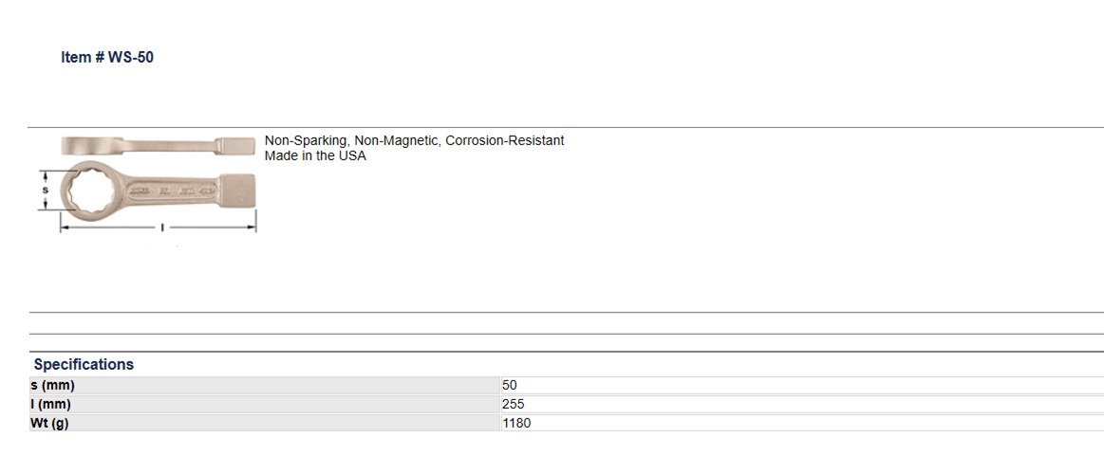The height and width of the screenshot is (474, 1104).
Task: Click the value 255 in specifications
Action: [x=514, y=404]
